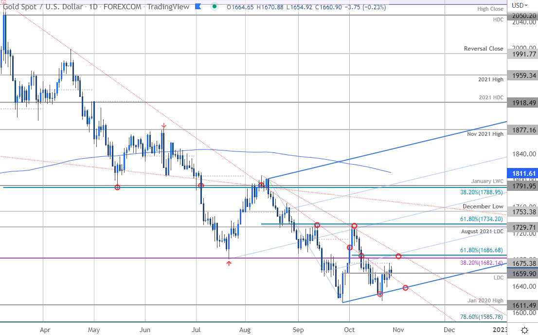The height and width of the screenshot is (335, 538).
Task: Click the 61.80%(1686.68) Fibonacci label
Action: pyautogui.click(x=482, y=250)
